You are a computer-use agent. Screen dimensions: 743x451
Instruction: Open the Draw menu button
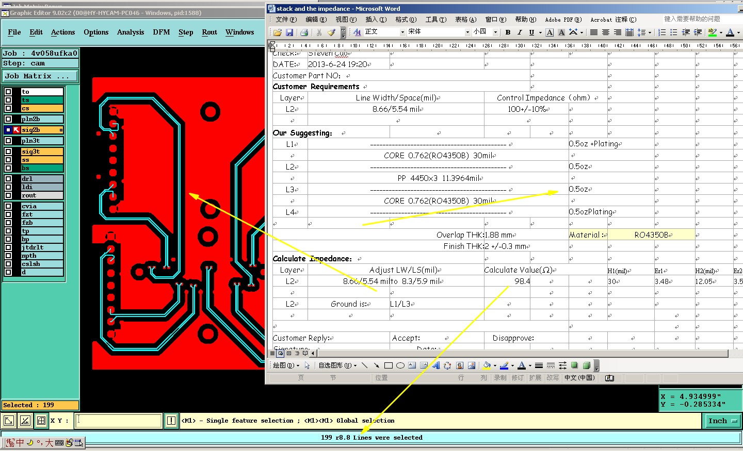(x=286, y=365)
